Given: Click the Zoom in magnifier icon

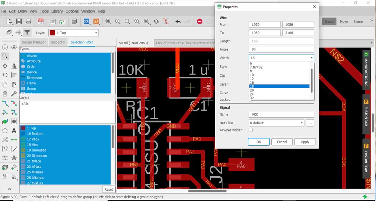Looking at the screenshot, I should coord(118,21).
